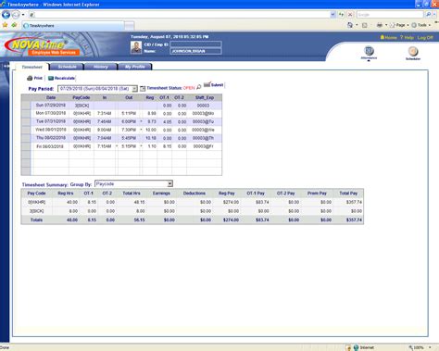Image resolution: width=439 pixels, height=351 pixels.
Task: Open the Attendance module icon
Action: pos(369,53)
